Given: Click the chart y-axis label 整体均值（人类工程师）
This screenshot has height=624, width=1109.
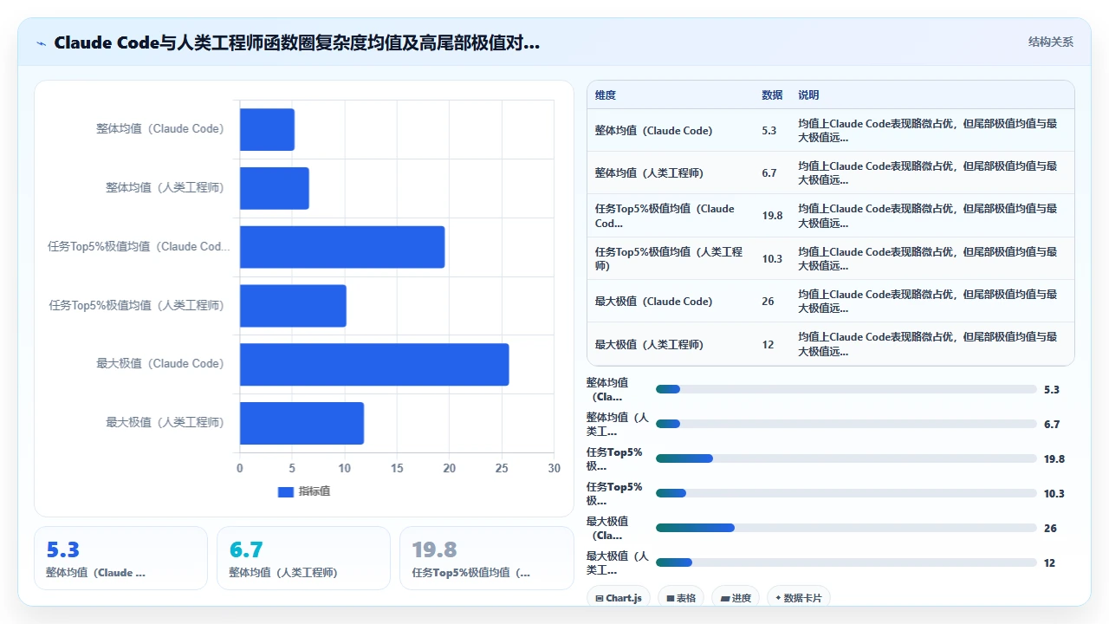Looking at the screenshot, I should click(165, 187).
